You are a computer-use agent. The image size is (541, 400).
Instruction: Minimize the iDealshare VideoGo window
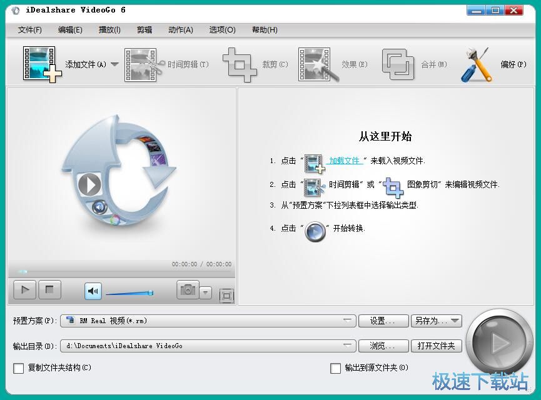(x=477, y=11)
